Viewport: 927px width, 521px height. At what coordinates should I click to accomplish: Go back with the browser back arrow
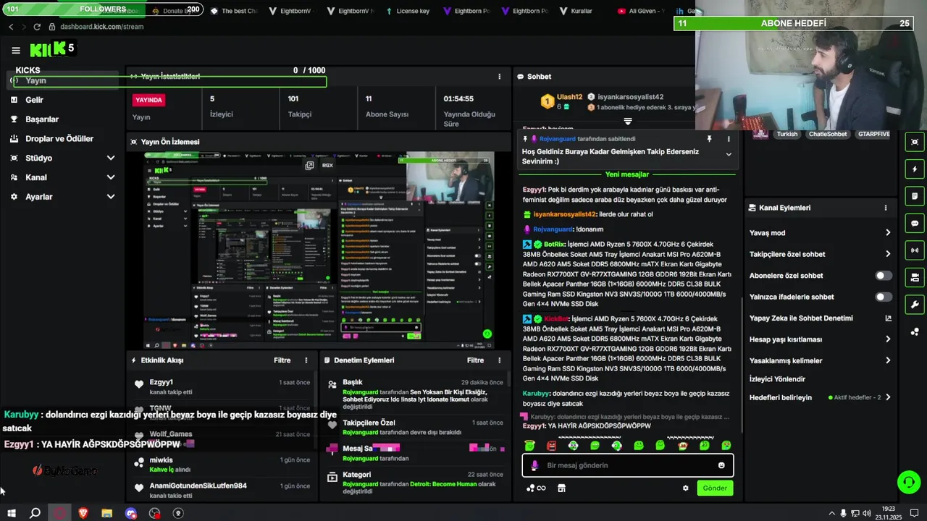[x=11, y=27]
